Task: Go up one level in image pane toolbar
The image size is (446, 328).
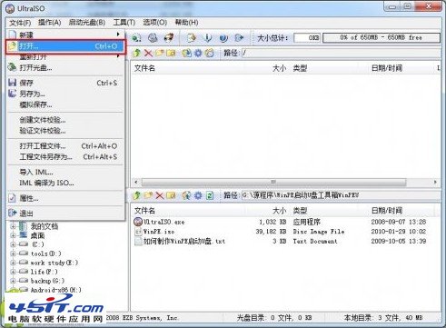Action: coord(137,54)
